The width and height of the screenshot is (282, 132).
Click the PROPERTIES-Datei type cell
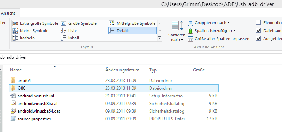coord(167,119)
